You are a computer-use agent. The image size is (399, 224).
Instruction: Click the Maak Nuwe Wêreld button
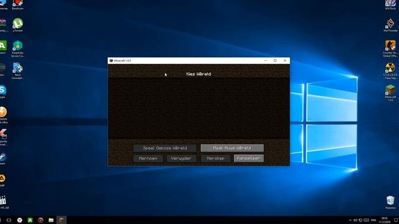pyautogui.click(x=232, y=148)
